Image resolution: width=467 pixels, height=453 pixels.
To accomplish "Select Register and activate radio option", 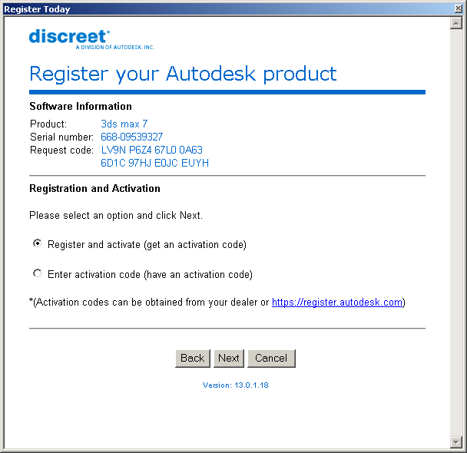I will click(37, 243).
